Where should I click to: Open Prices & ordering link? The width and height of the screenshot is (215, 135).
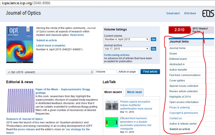(x=179, y=107)
